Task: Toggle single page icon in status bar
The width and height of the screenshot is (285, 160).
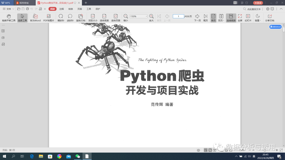Action: (x=210, y=150)
